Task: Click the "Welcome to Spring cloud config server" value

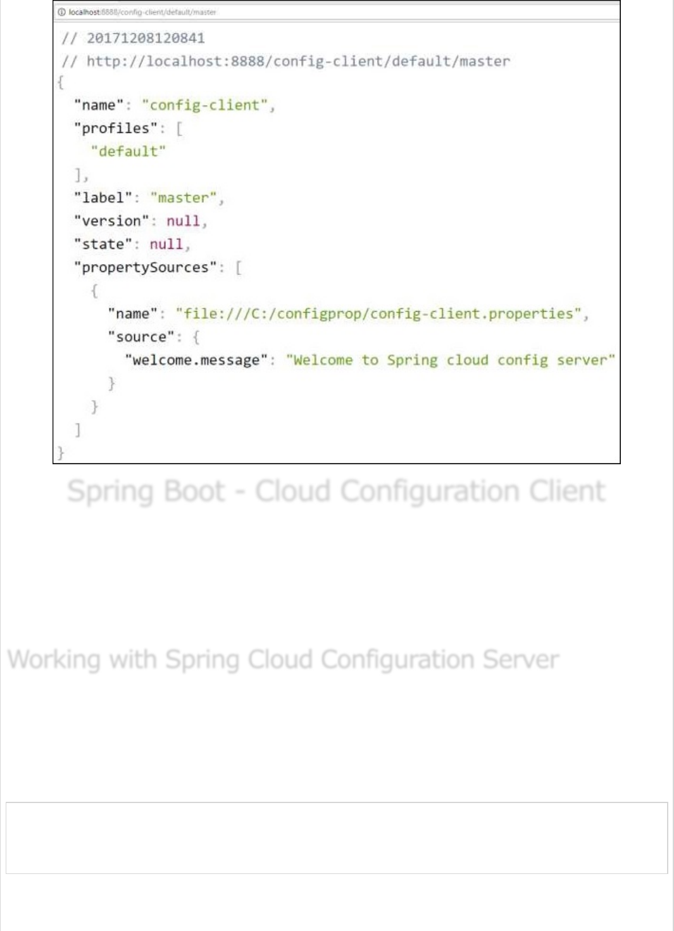Action: click(451, 360)
